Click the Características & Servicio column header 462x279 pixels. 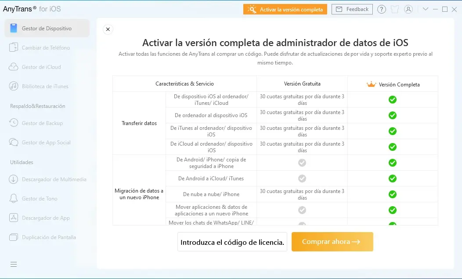[x=185, y=84]
